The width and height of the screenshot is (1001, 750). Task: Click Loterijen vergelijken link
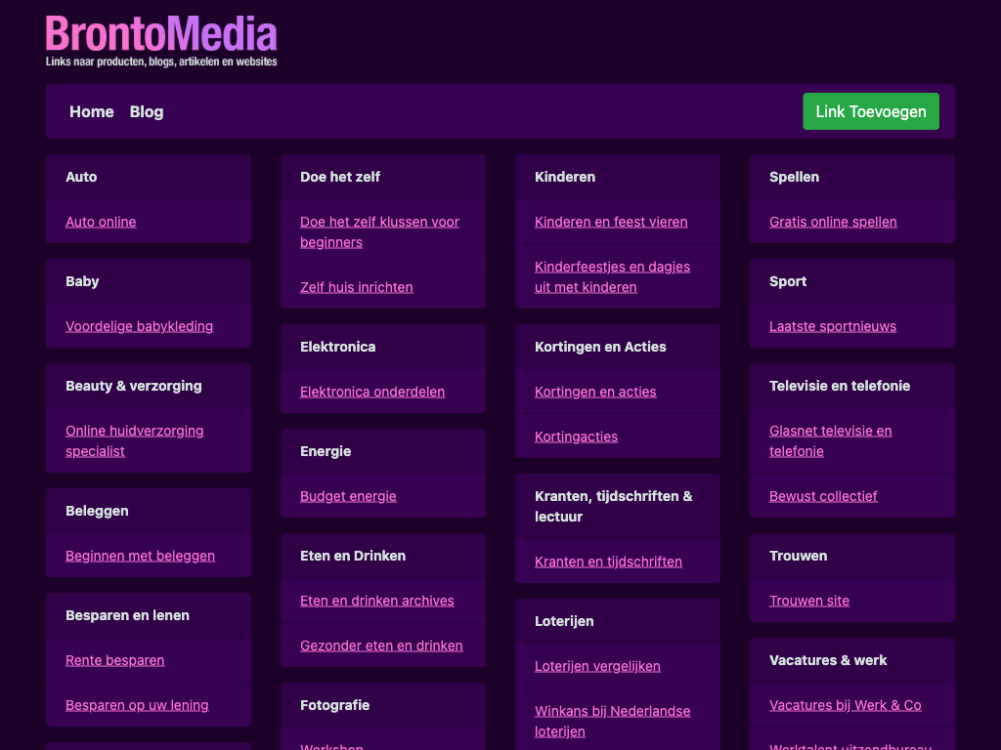coord(597,666)
